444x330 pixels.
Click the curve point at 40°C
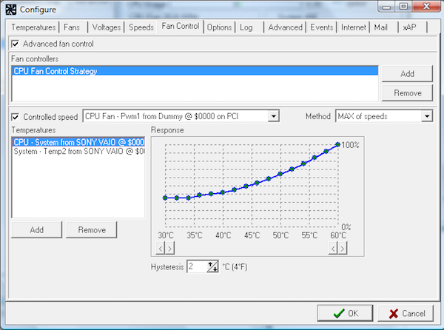(223, 192)
